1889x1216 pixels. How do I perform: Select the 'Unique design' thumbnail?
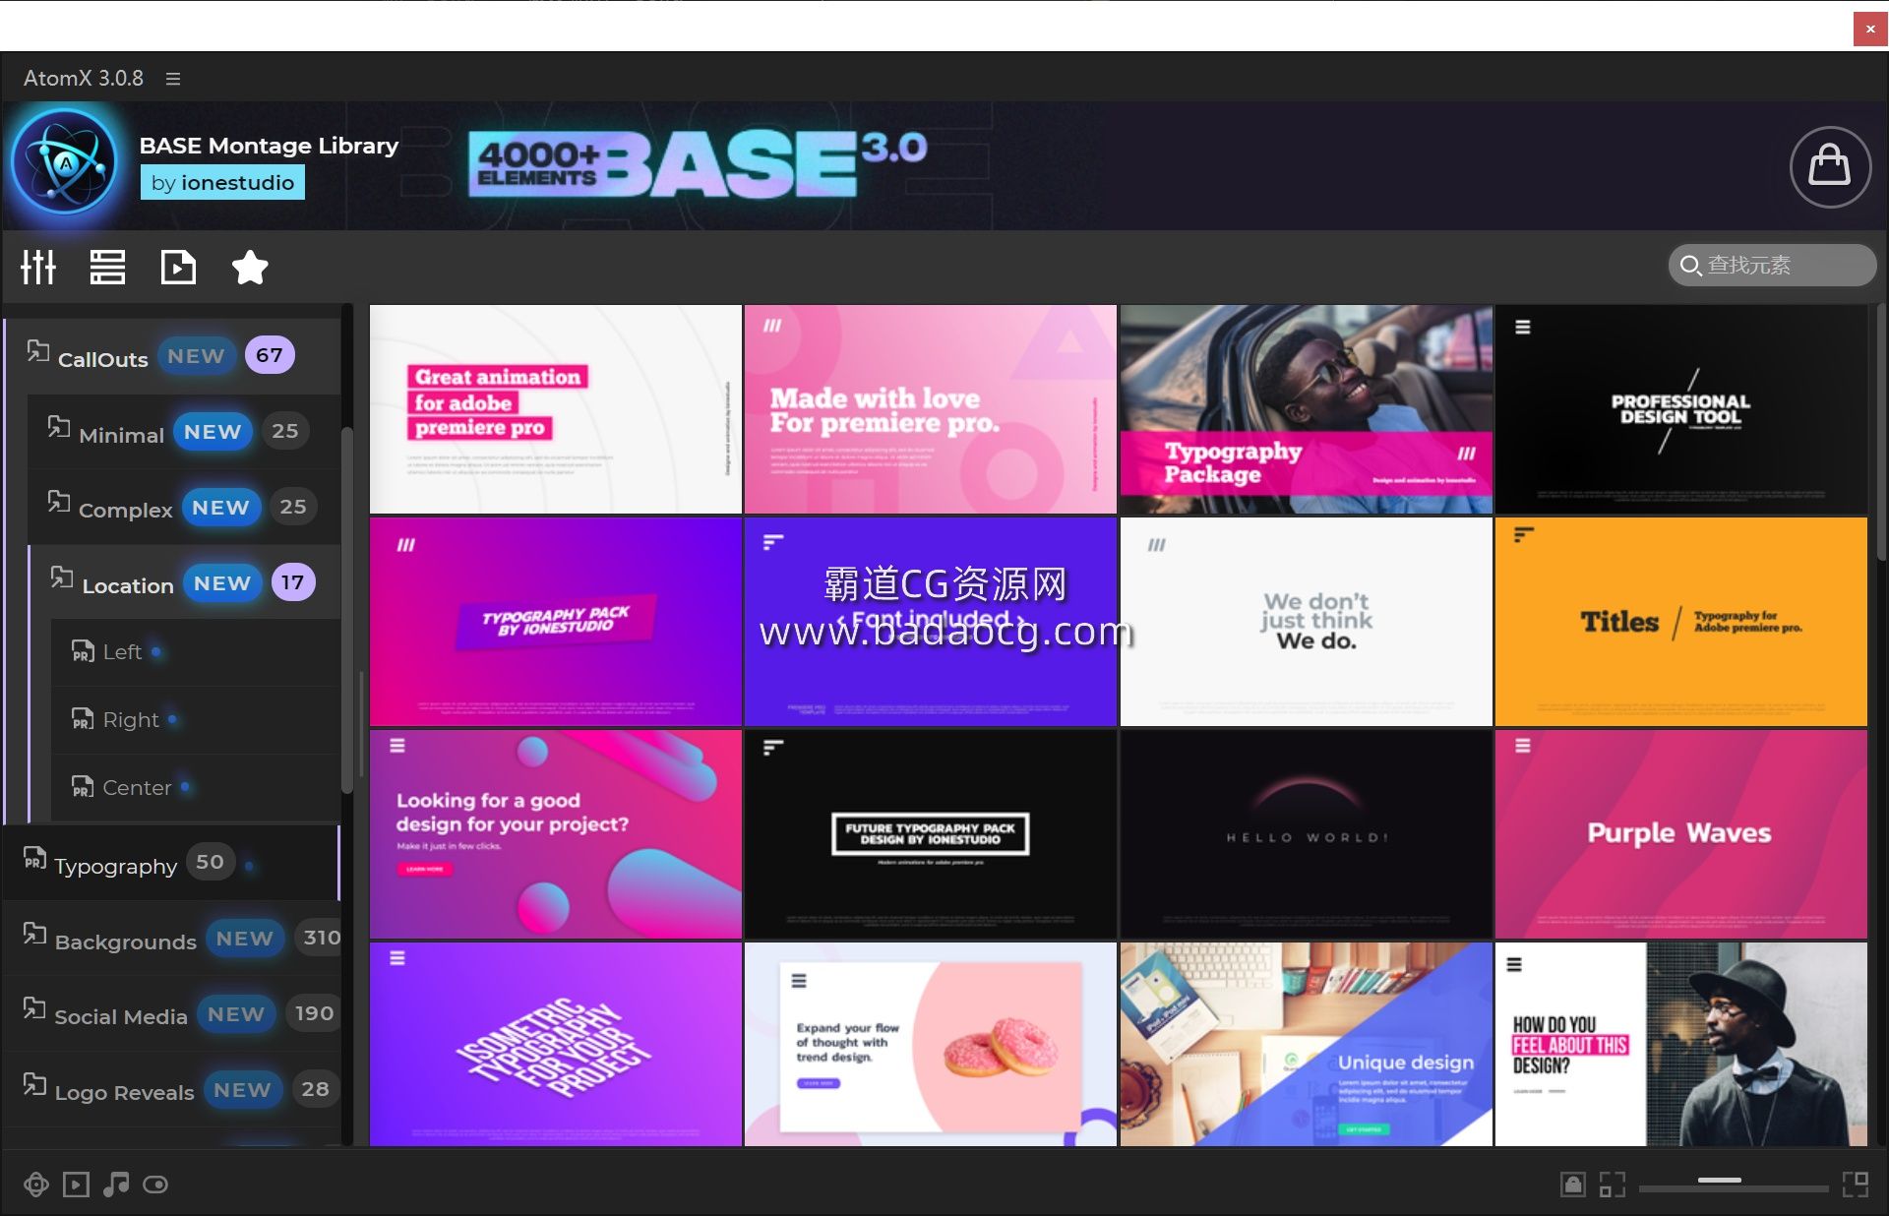click(x=1307, y=1044)
